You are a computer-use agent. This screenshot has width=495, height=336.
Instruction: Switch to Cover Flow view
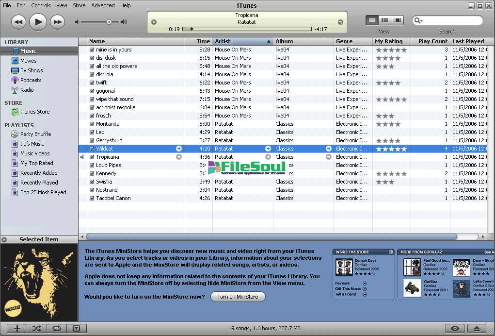(398, 20)
